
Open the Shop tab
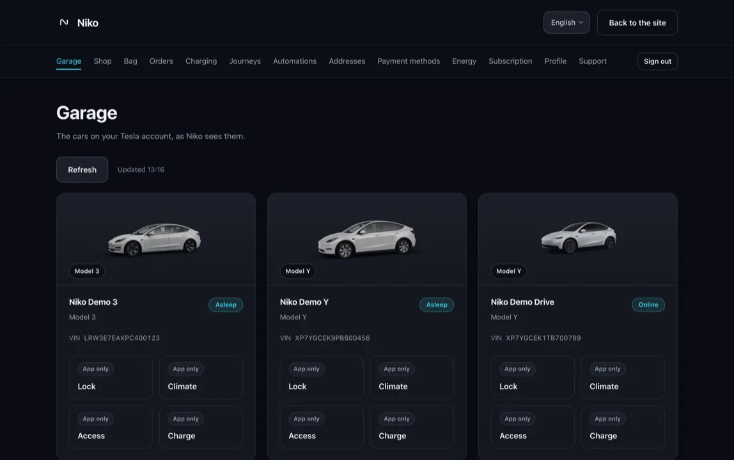[x=102, y=61]
